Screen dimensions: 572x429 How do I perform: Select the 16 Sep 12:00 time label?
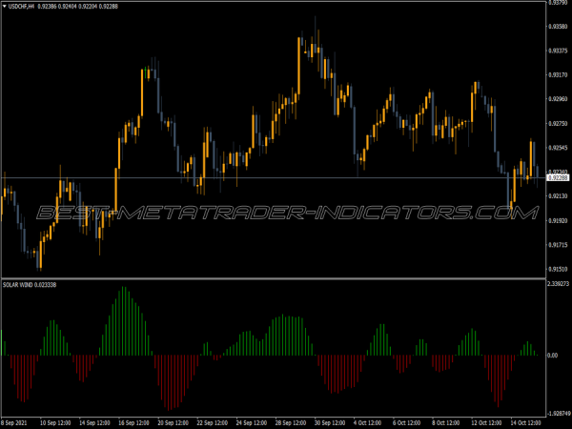[x=133, y=422]
